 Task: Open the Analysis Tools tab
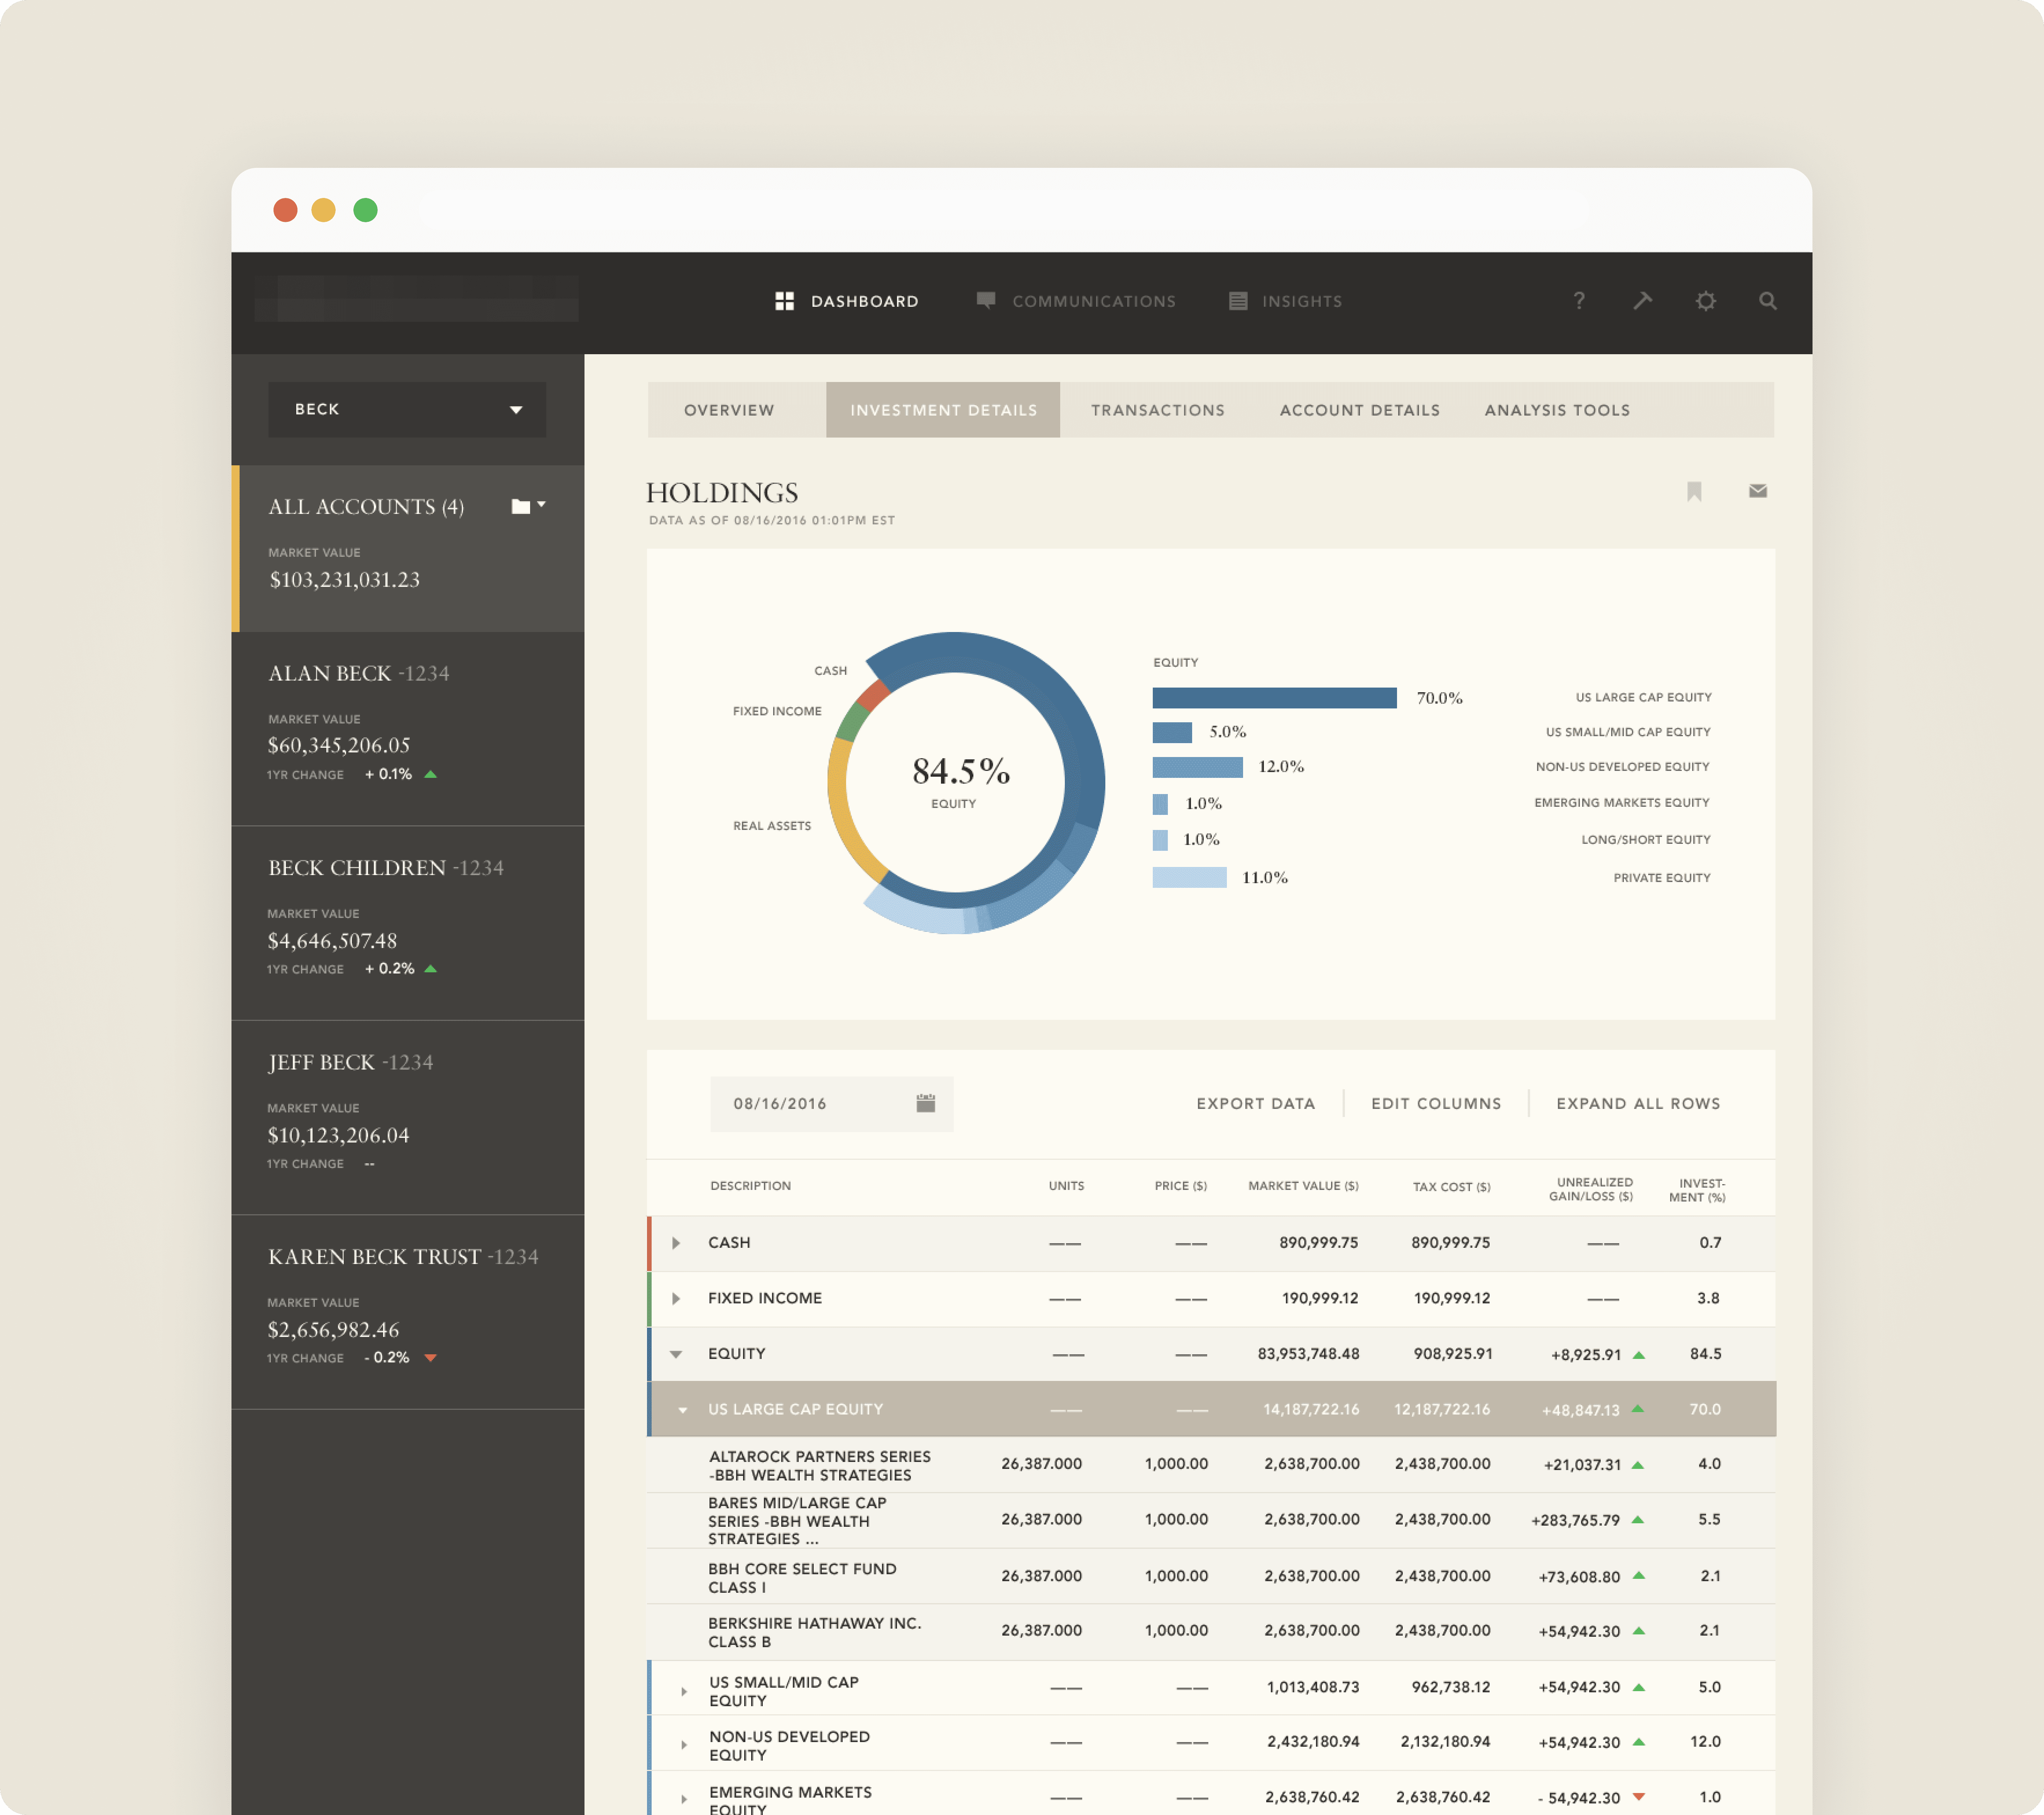(x=1557, y=410)
